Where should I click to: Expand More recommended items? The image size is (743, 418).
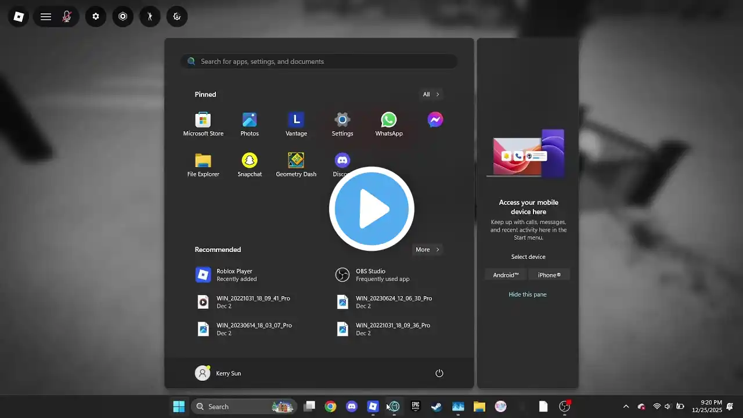428,250
